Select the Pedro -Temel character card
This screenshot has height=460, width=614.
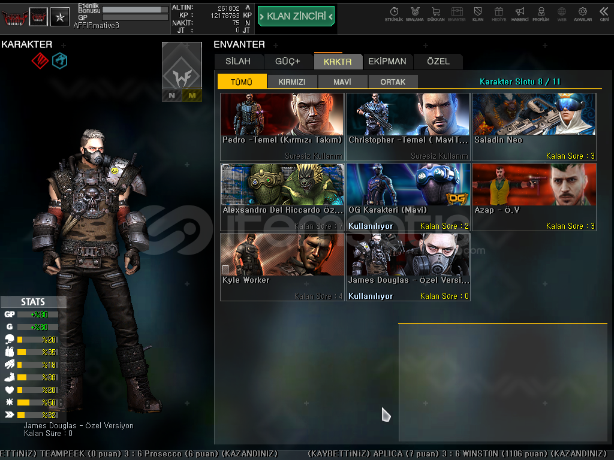coord(282,127)
